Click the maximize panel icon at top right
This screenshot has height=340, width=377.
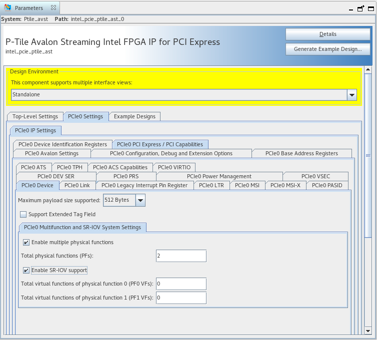(x=370, y=8)
